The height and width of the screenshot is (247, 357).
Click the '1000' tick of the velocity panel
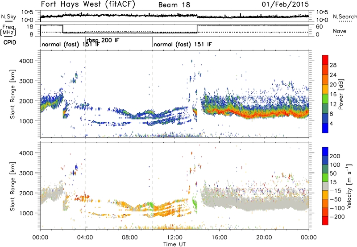click(x=26, y=213)
